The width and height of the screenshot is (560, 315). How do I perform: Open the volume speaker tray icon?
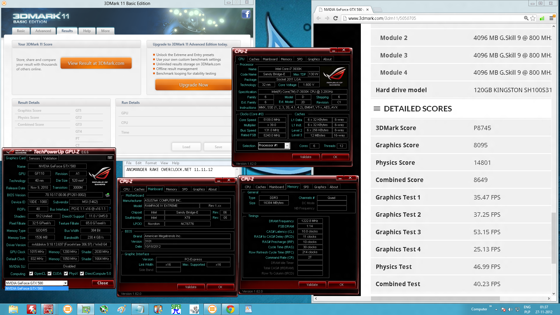(510, 309)
